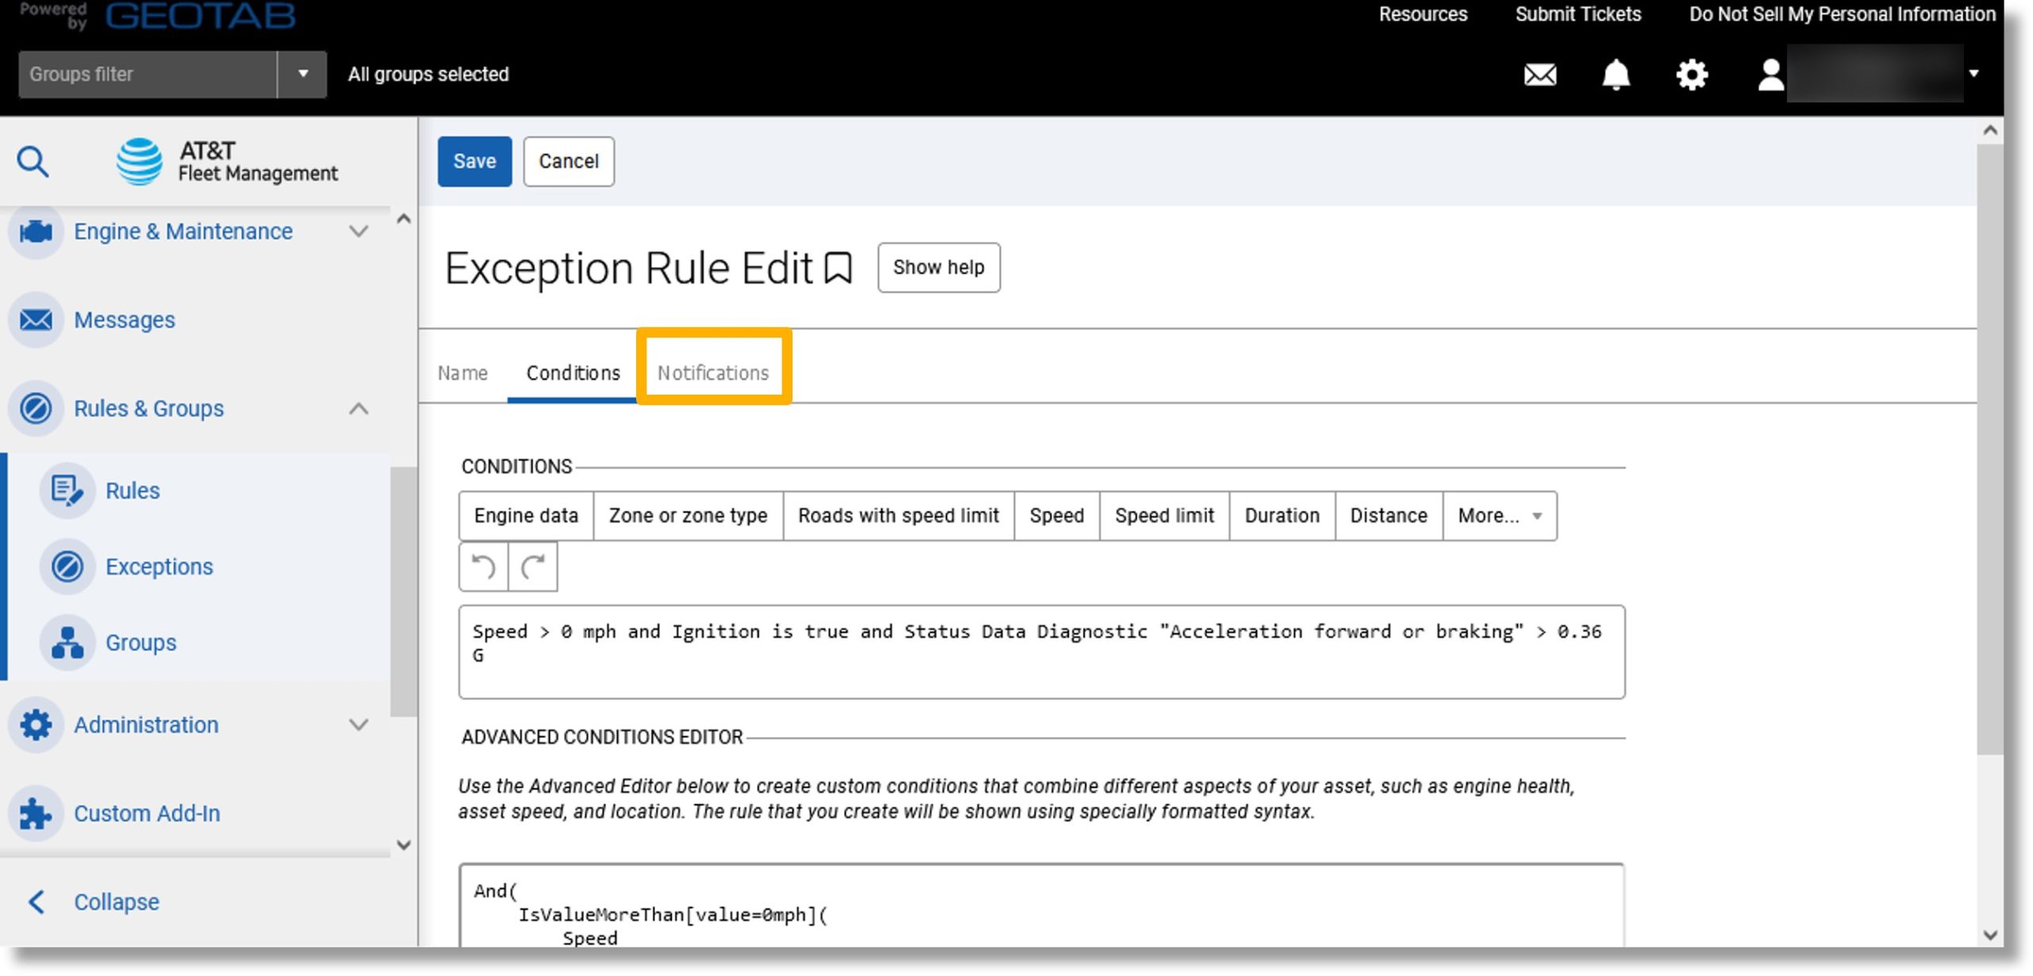Click the Administration settings icon
Screen dimensions: 2033x976
[35, 724]
